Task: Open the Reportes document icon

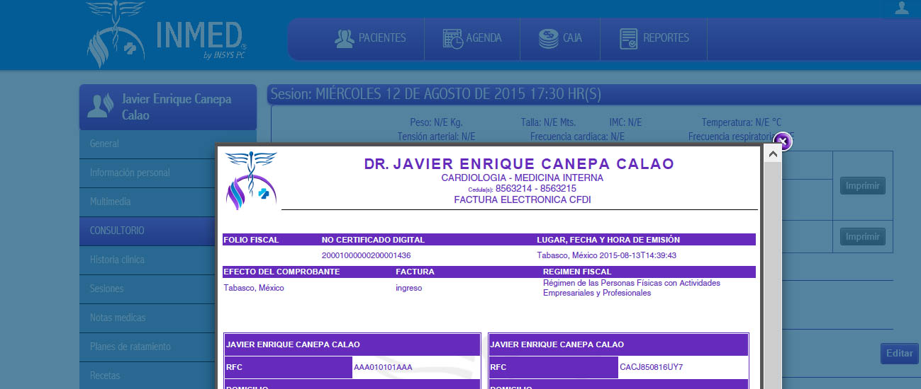Action: click(628, 38)
